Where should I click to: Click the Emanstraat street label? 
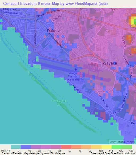coord(10,9)
